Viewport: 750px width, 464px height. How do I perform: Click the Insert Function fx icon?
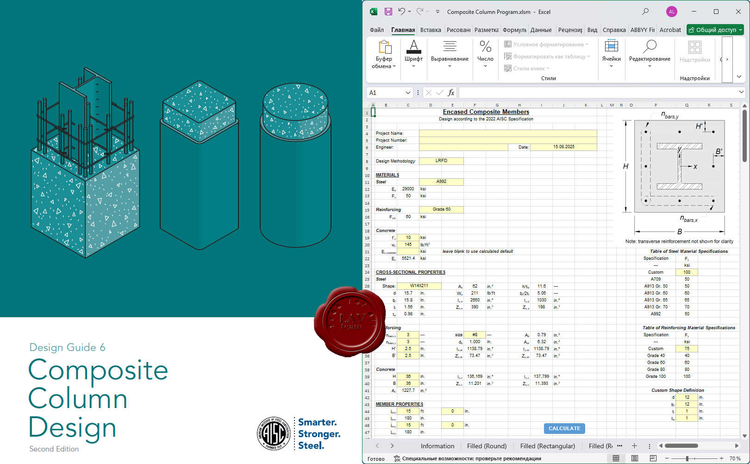(x=451, y=93)
